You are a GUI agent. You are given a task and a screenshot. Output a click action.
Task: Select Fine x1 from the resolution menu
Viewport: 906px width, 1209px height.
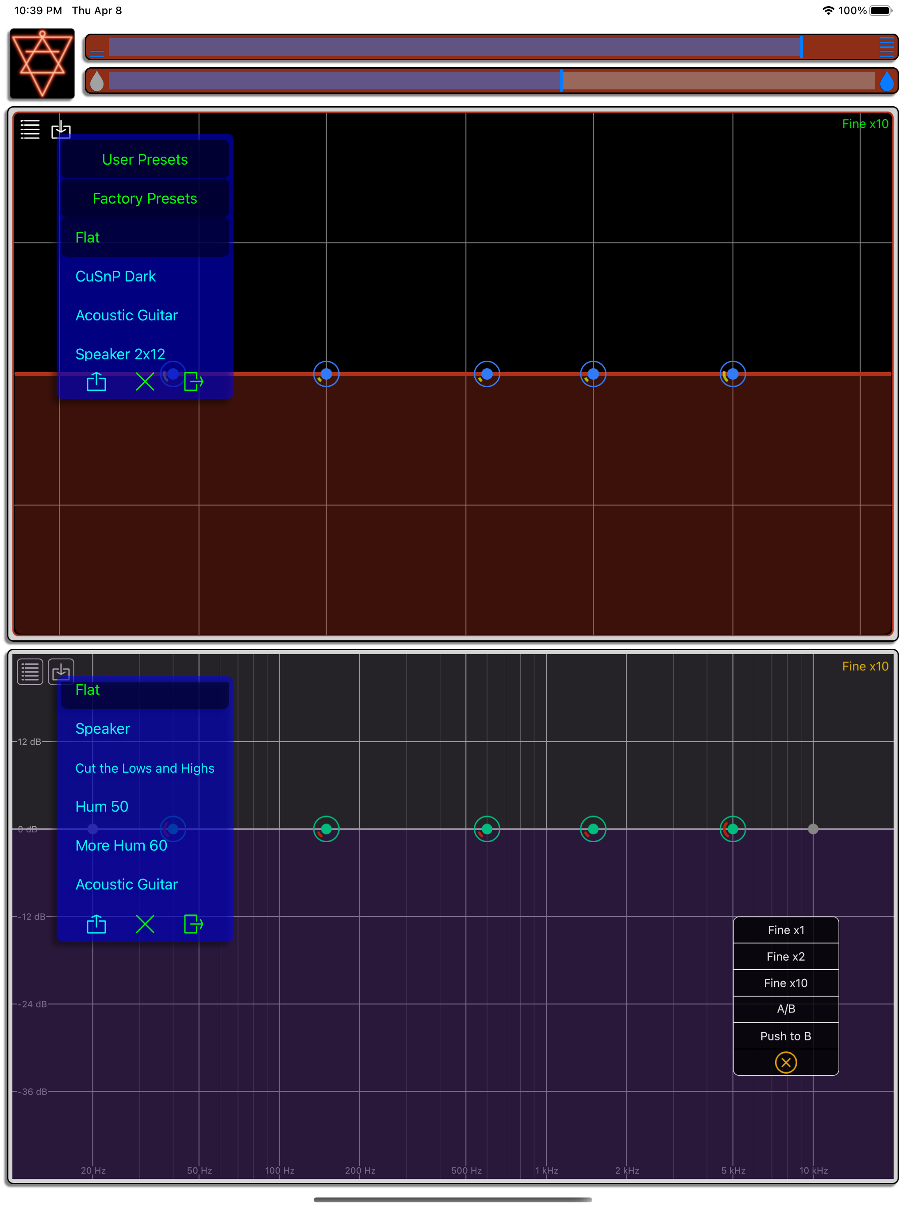pos(786,930)
